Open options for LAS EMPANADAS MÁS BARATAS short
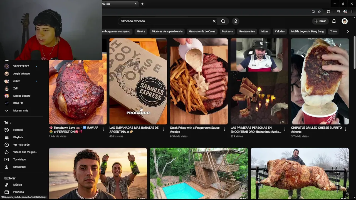 164,129
